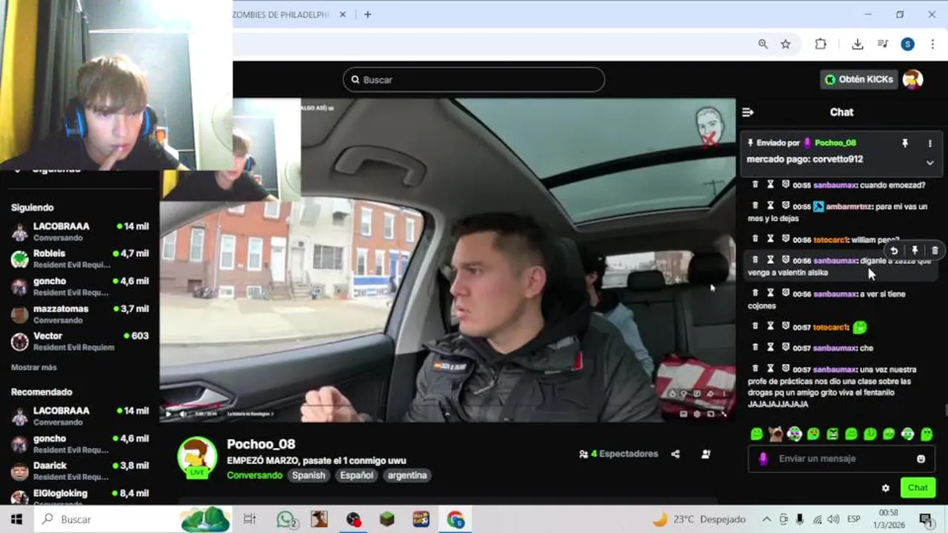The image size is (948, 533).
Task: Open WhatsApp from the taskbar
Action: click(287, 519)
